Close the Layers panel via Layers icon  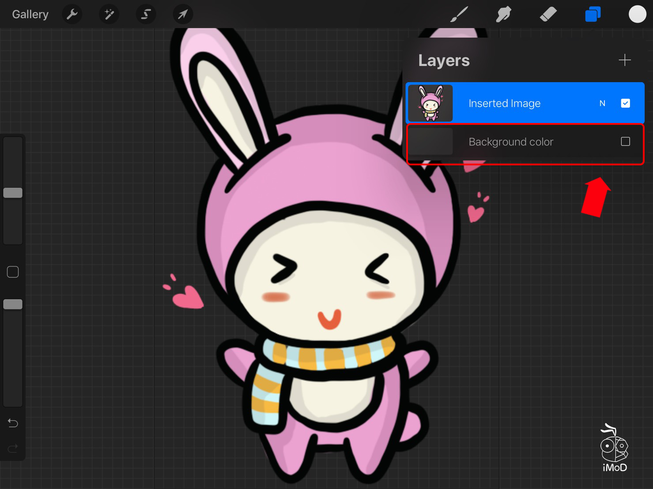(593, 15)
